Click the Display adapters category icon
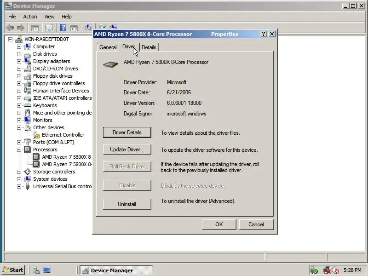 click(28, 61)
